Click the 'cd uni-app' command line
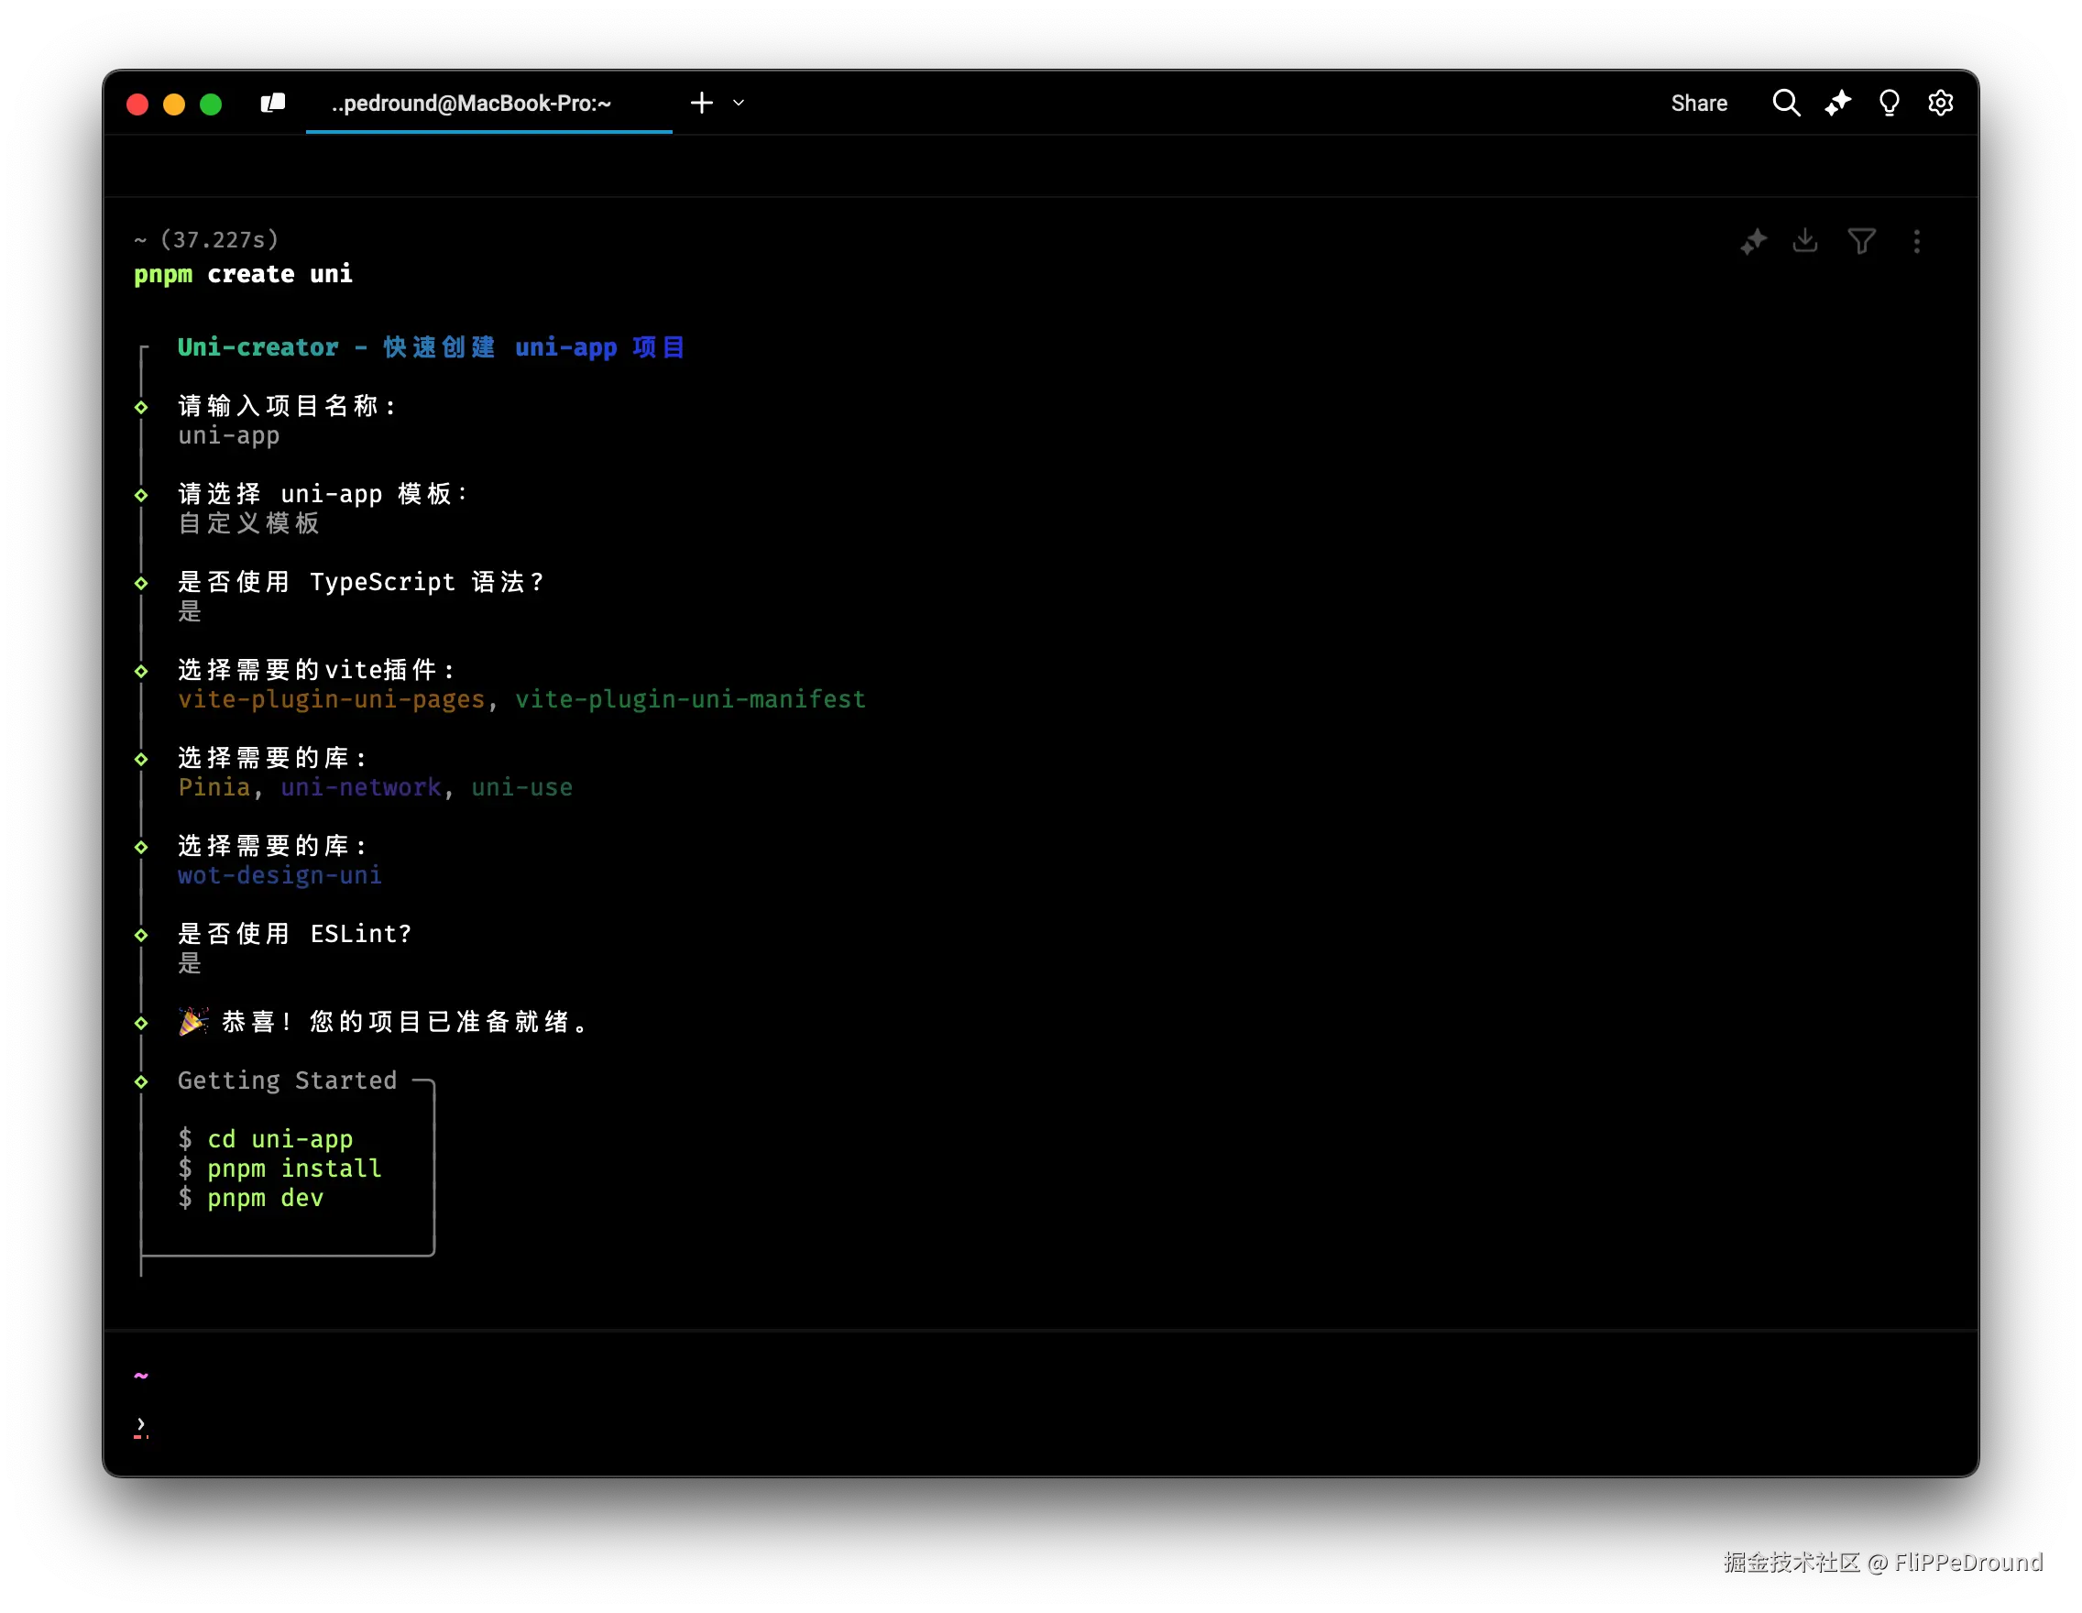The height and width of the screenshot is (1613, 2082). 279,1139
